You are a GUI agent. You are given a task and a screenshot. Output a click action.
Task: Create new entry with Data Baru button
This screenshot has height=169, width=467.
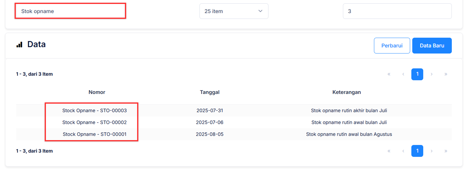(432, 46)
